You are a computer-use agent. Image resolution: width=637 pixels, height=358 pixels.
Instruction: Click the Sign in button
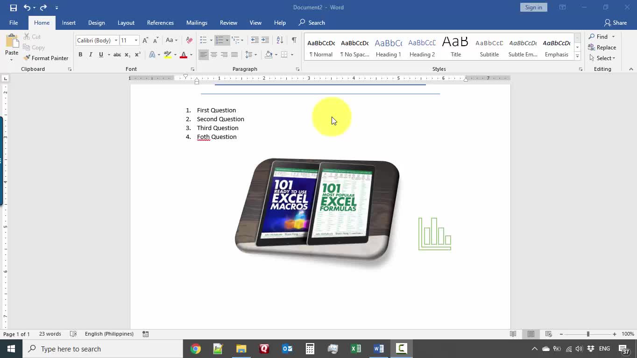tap(533, 7)
